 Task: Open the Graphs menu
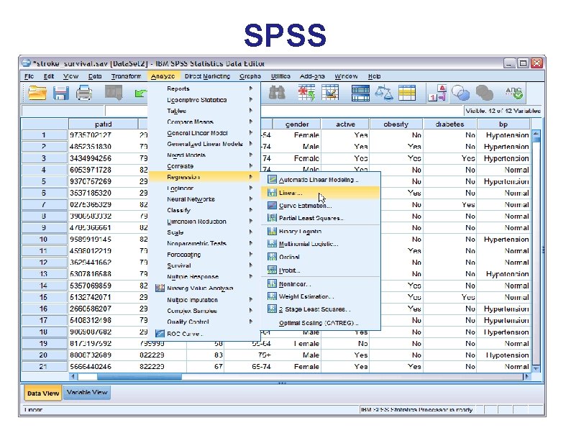(250, 76)
